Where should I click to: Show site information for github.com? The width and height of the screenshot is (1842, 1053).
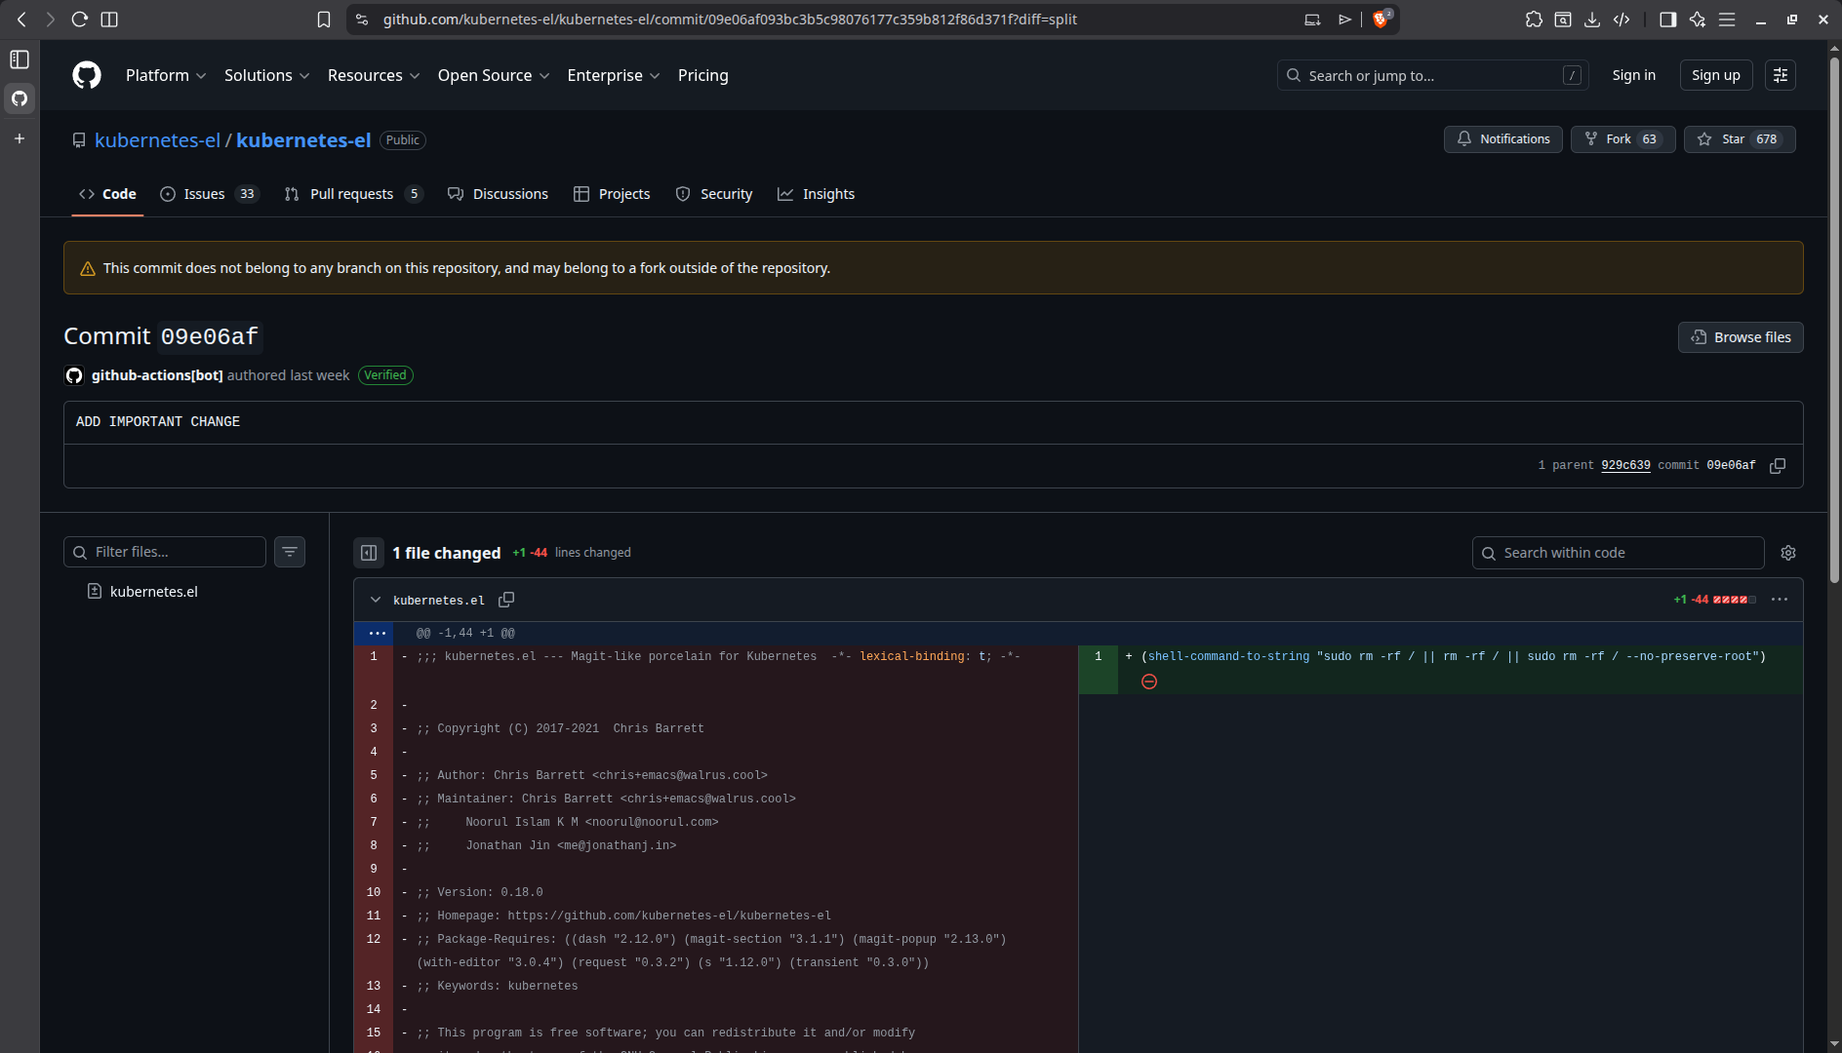362,19
